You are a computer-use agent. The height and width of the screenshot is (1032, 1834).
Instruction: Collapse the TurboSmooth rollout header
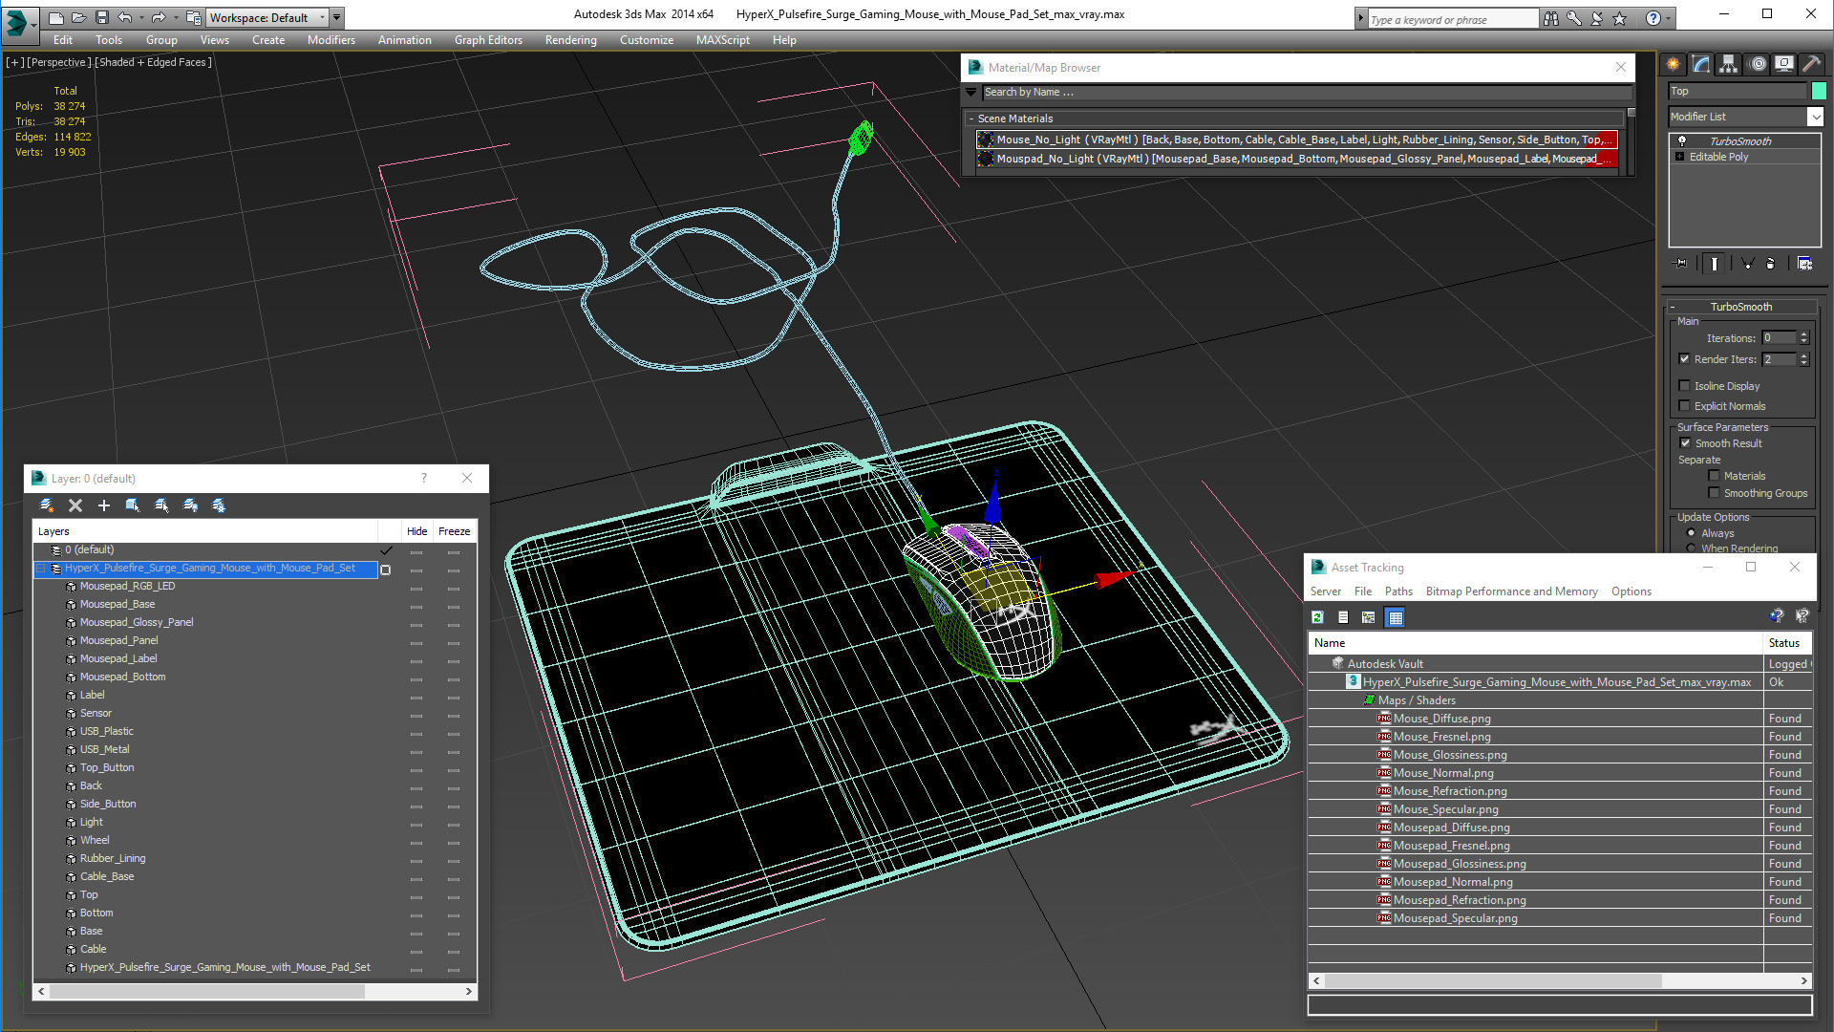coord(1741,307)
